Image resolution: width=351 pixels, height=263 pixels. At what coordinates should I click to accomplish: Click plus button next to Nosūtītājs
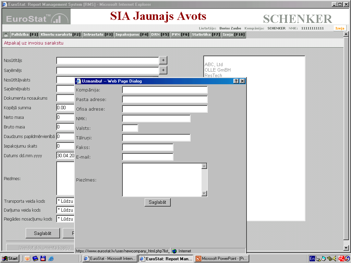pos(163,60)
